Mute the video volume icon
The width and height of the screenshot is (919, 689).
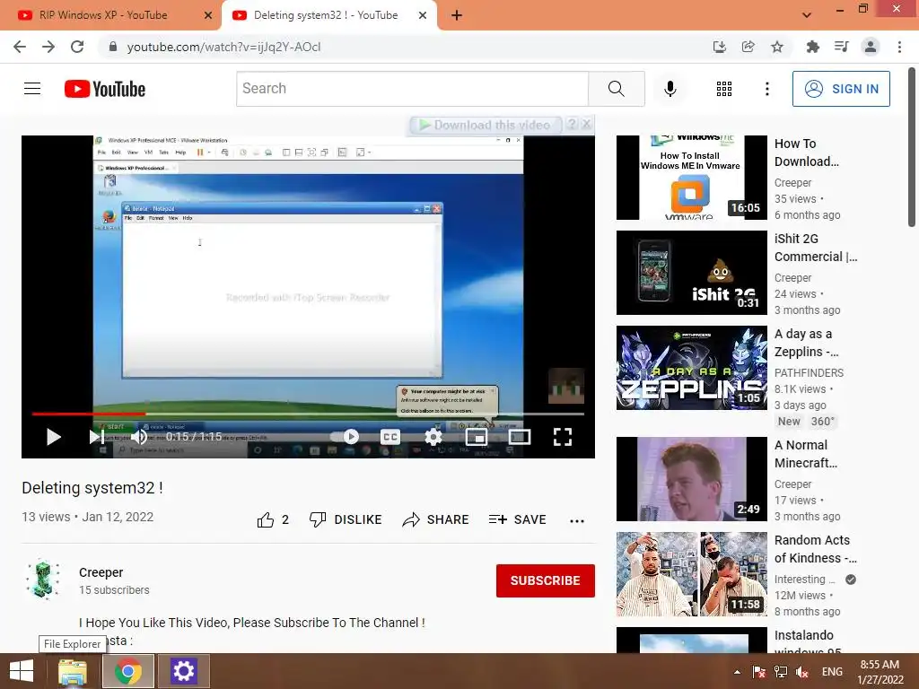pyautogui.click(x=139, y=437)
